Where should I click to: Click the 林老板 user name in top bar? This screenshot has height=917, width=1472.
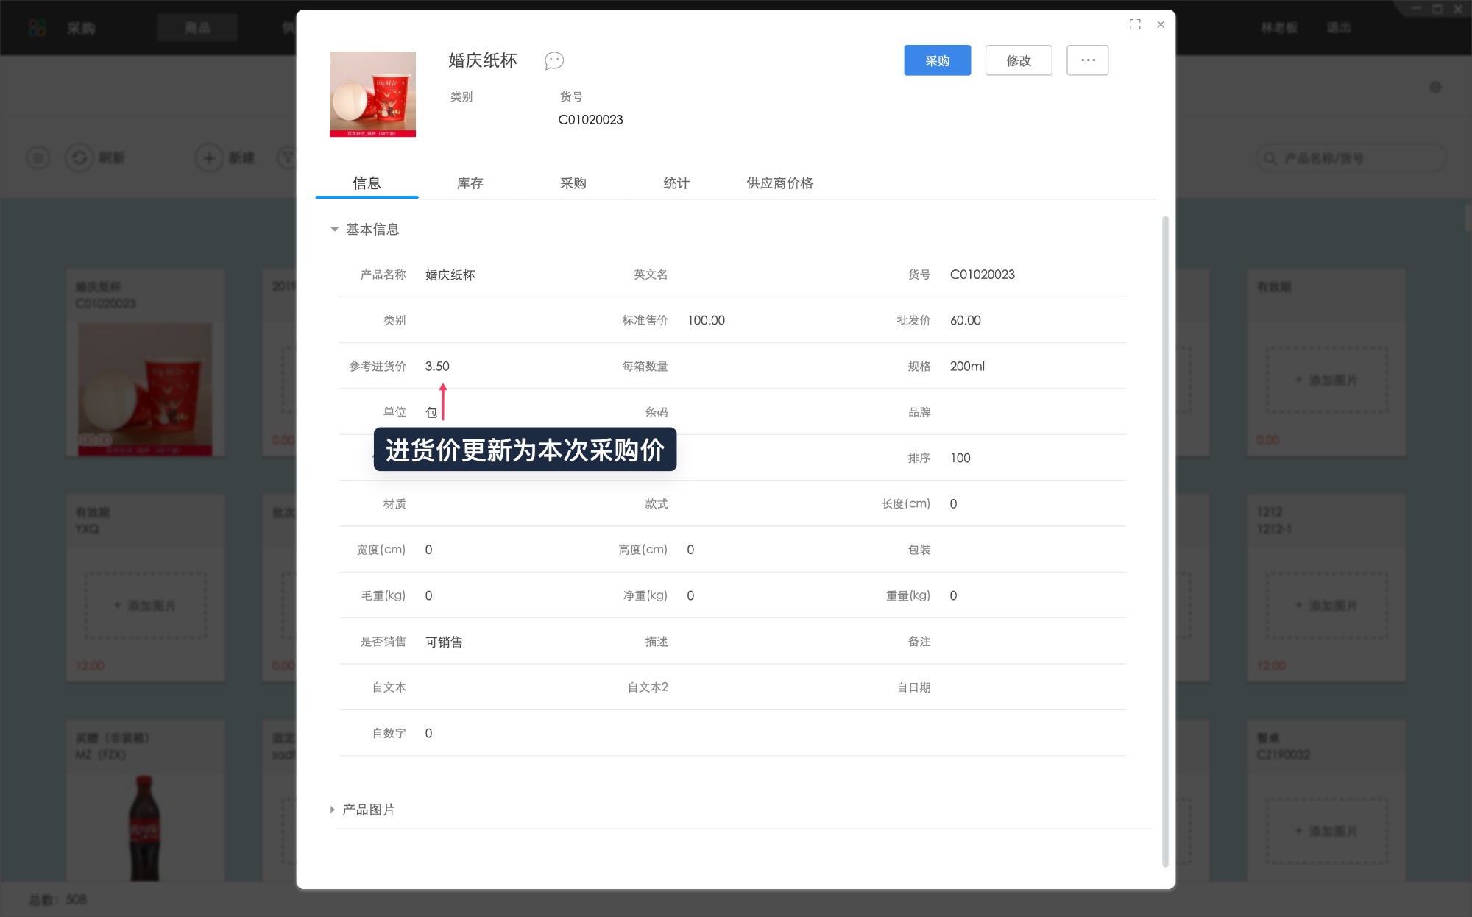pyautogui.click(x=1279, y=28)
